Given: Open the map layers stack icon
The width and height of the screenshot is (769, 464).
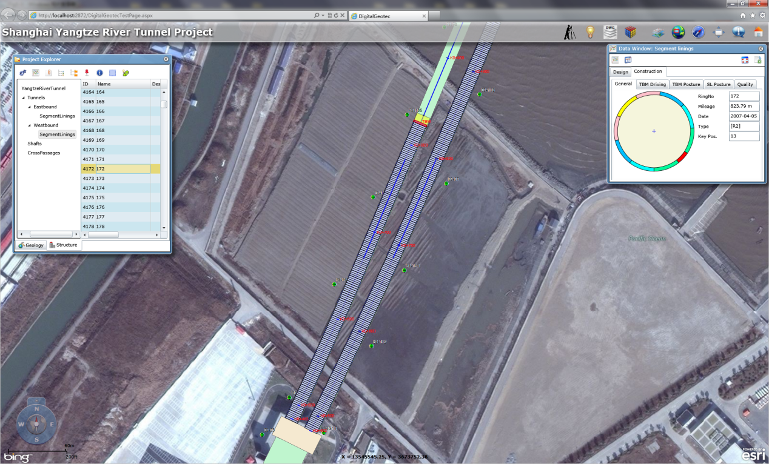Looking at the screenshot, I should [658, 33].
